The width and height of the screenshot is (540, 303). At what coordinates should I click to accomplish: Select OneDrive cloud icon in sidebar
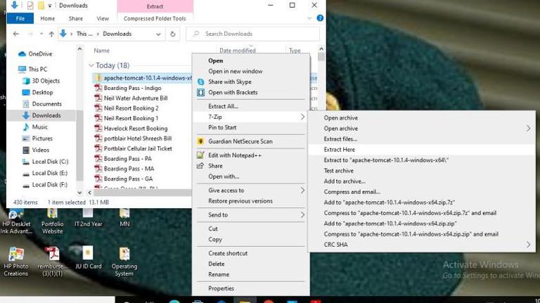tap(22, 53)
